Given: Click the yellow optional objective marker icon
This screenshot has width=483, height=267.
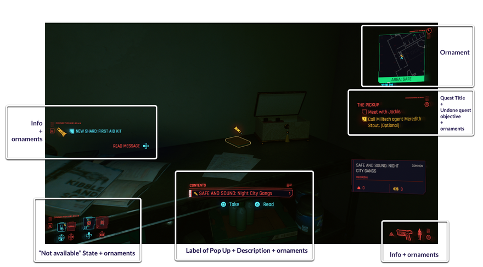Looking at the screenshot, I should (364, 119).
